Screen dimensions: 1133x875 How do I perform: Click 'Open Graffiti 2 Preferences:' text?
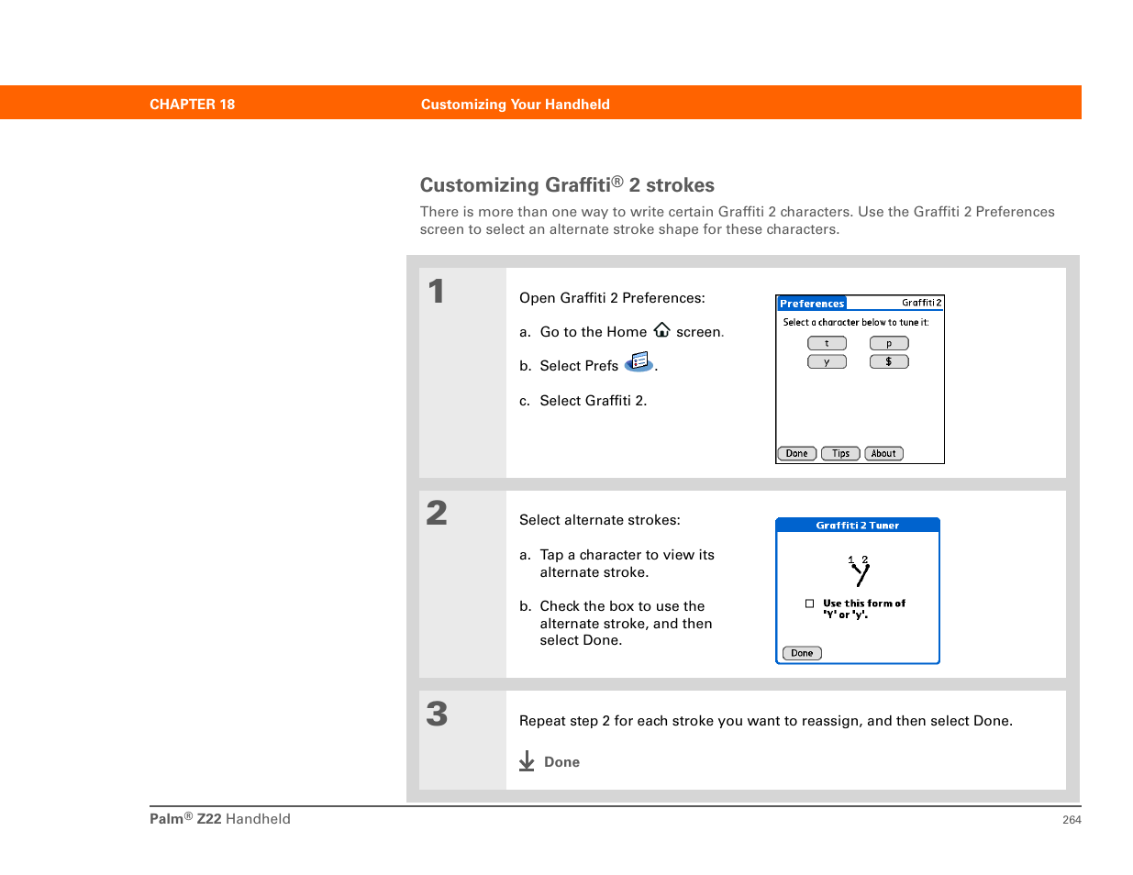pos(612,298)
